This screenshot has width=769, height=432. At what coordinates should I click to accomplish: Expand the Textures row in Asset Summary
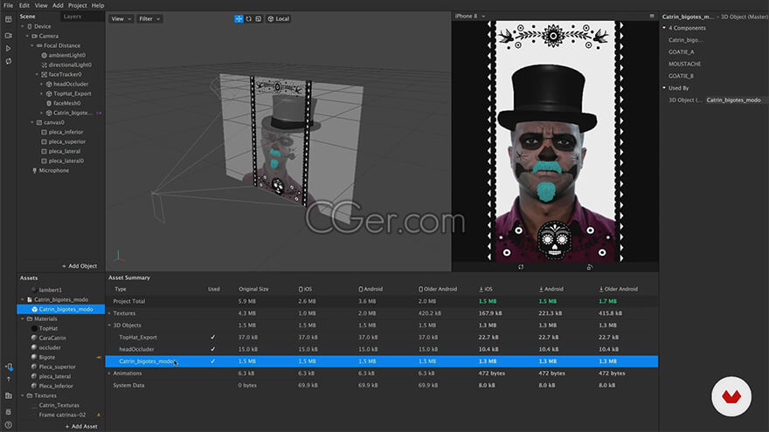point(109,313)
